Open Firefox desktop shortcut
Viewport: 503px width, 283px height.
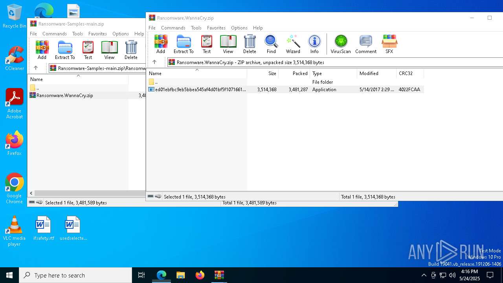14,143
